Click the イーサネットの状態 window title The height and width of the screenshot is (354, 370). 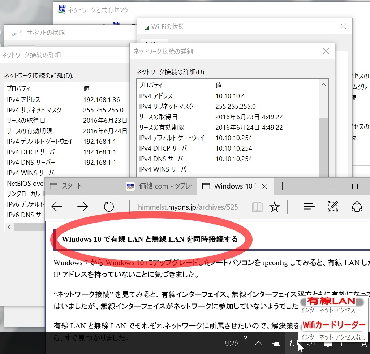pos(42,33)
